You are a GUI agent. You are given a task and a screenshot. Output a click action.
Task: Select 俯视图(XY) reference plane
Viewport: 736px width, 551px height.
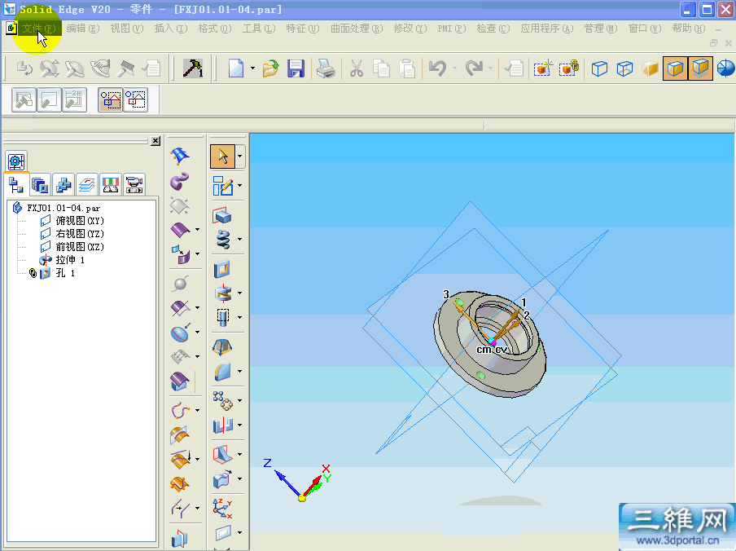[80, 221]
